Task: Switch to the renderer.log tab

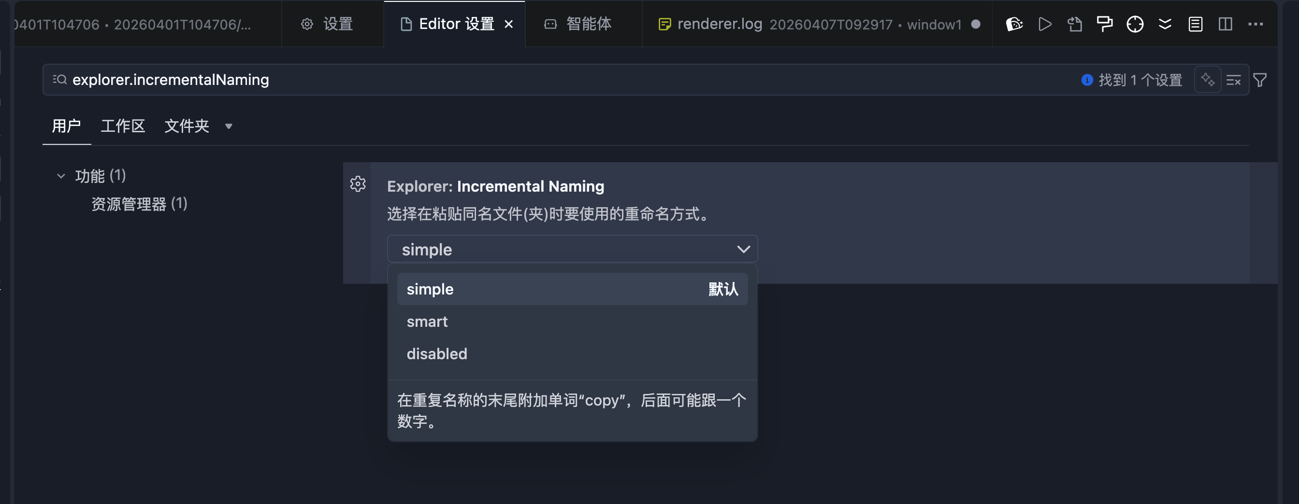Action: (719, 24)
